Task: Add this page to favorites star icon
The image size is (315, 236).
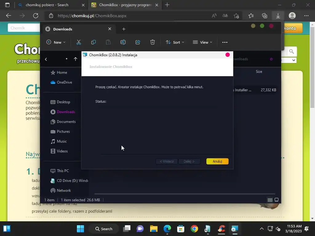Action: (x=236, y=16)
